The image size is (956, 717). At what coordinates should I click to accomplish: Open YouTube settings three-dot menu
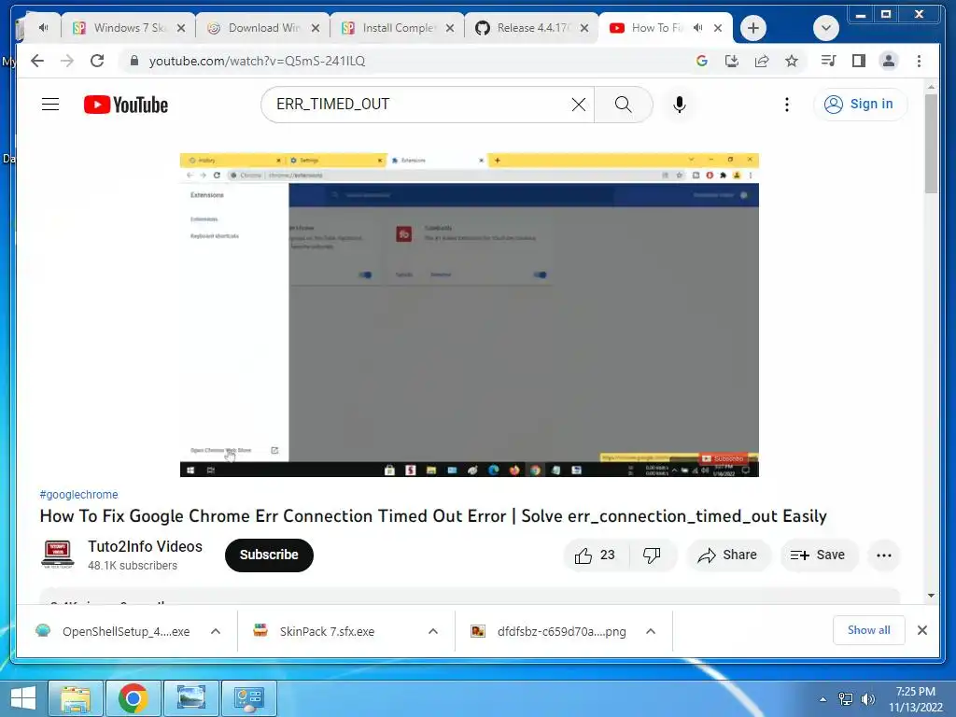[786, 105]
